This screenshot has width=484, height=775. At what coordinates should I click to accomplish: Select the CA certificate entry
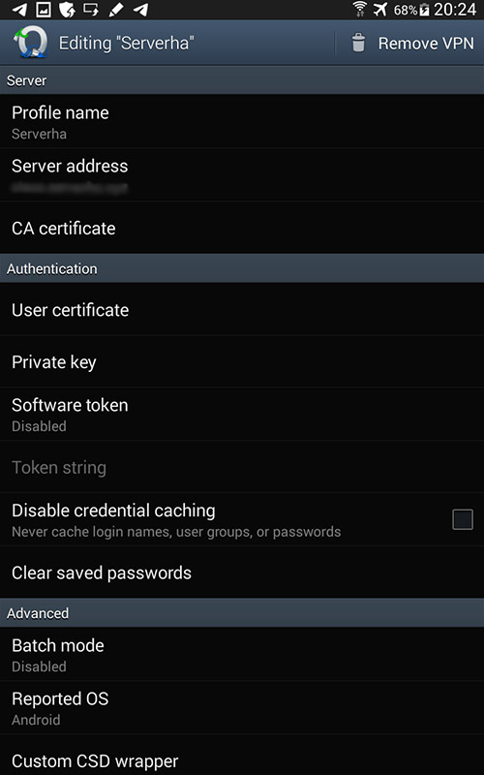coord(242,228)
